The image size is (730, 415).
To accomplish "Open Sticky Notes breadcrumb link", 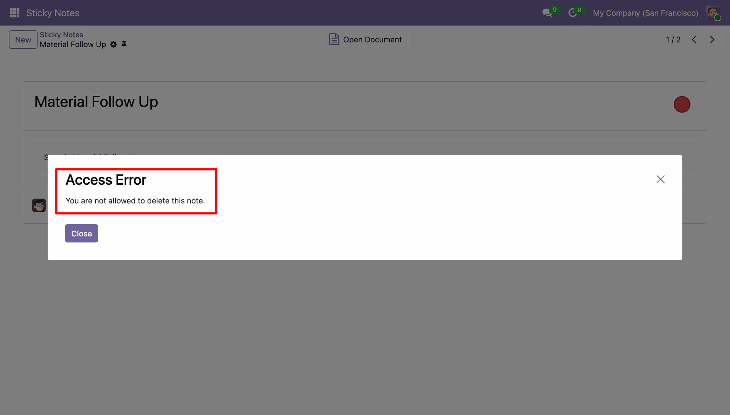I will click(61, 35).
